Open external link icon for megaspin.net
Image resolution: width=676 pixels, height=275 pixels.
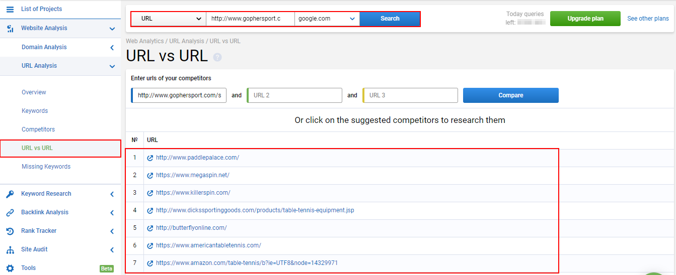tap(150, 175)
